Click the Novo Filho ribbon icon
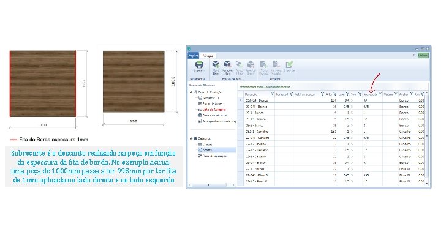 [239, 64]
